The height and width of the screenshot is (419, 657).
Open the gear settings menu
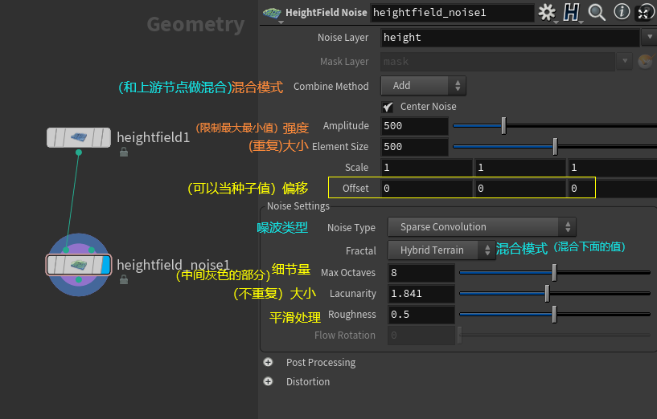coord(547,13)
